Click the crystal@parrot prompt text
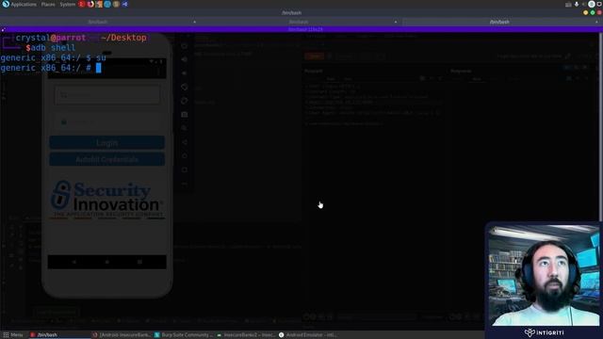The height and width of the screenshot is (339, 603). pos(51,38)
